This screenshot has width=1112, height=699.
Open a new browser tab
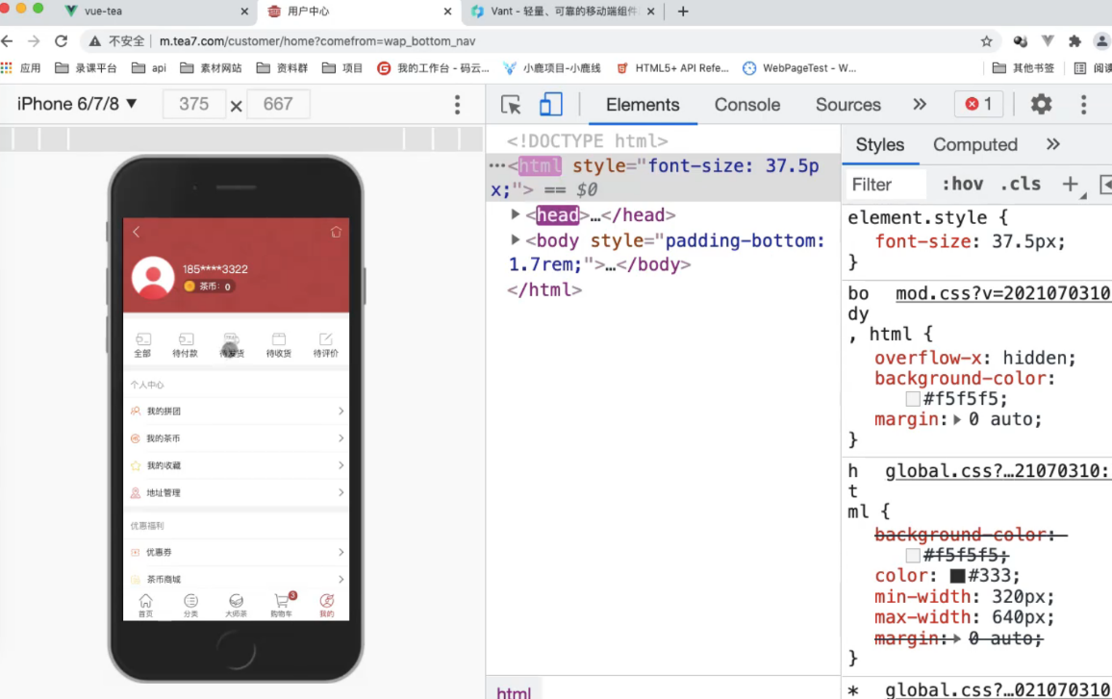[683, 12]
